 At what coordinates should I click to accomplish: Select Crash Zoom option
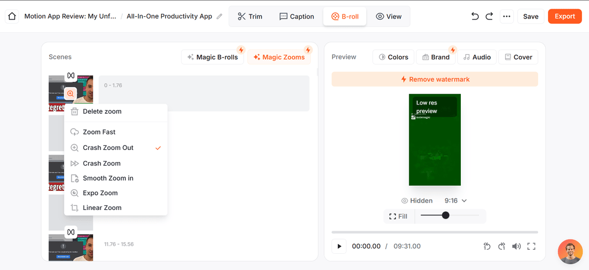(x=115, y=163)
